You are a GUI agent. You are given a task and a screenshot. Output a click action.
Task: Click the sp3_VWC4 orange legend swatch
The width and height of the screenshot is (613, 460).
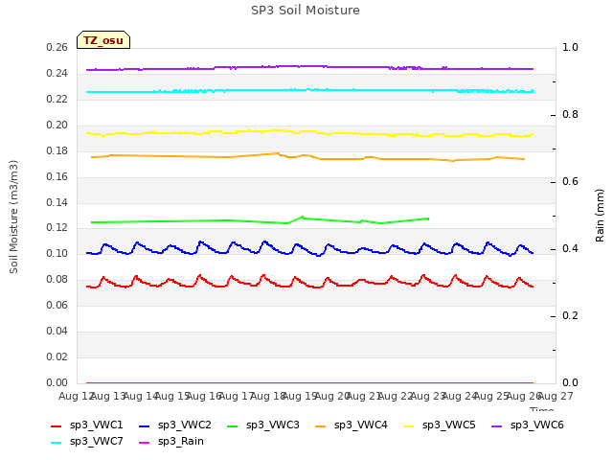[321, 426]
